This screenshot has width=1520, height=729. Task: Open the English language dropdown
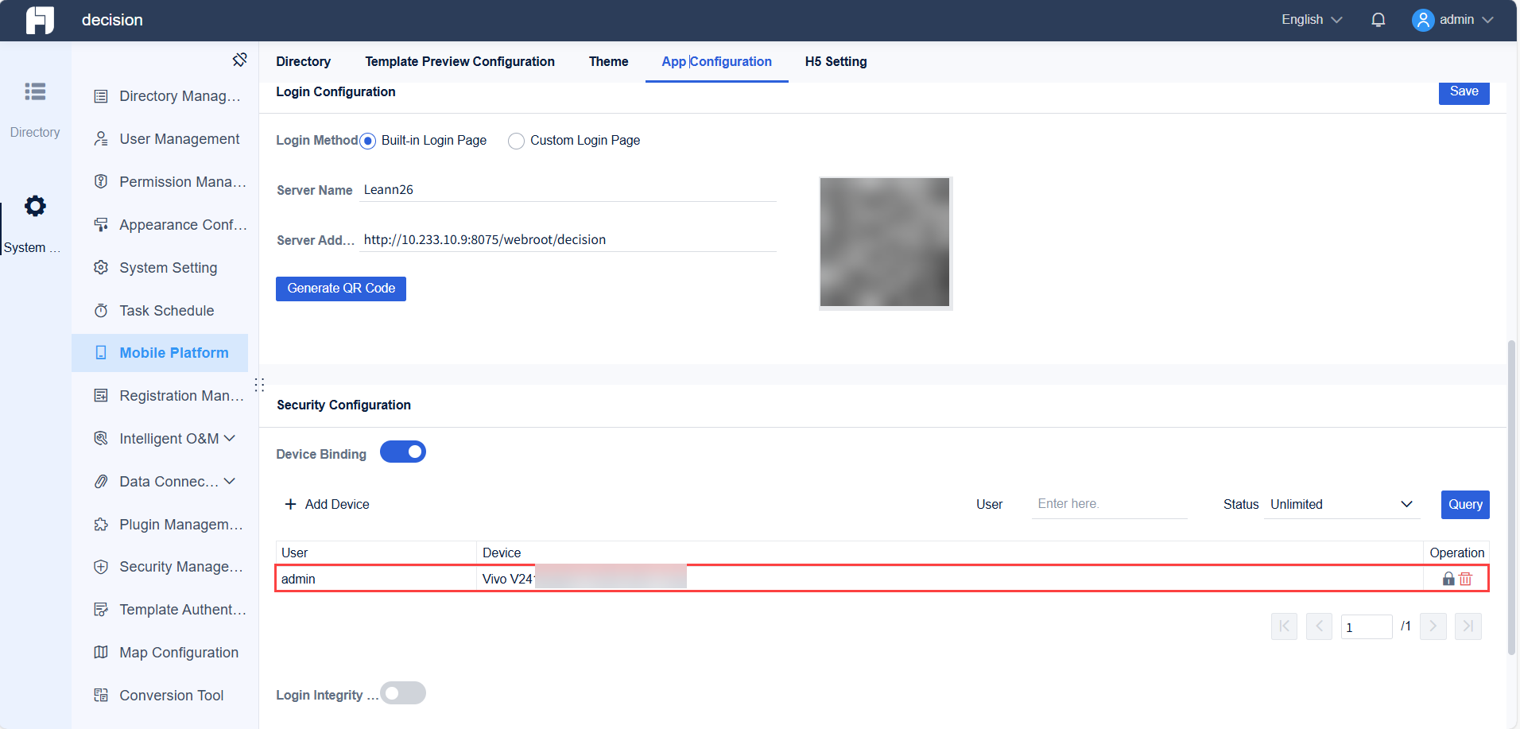(x=1312, y=20)
